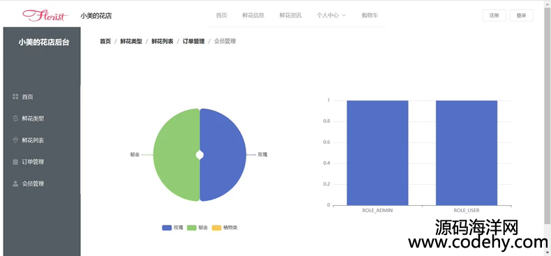The width and height of the screenshot is (551, 256).
Task: Toggle the 郁金 legend item
Action: pos(197,227)
